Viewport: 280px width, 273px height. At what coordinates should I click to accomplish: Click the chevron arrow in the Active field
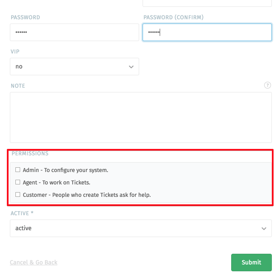pos(264,228)
